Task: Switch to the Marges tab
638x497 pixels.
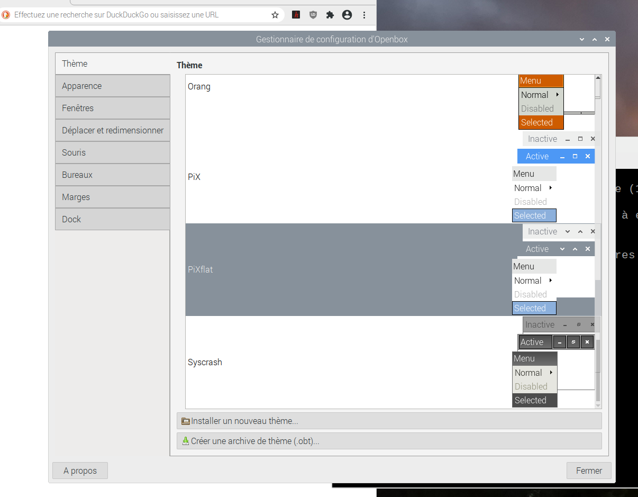Action: [x=112, y=197]
